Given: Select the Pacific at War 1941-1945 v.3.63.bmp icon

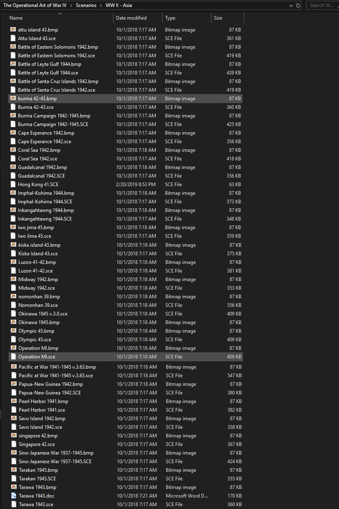Looking at the screenshot, I should coord(14,367).
